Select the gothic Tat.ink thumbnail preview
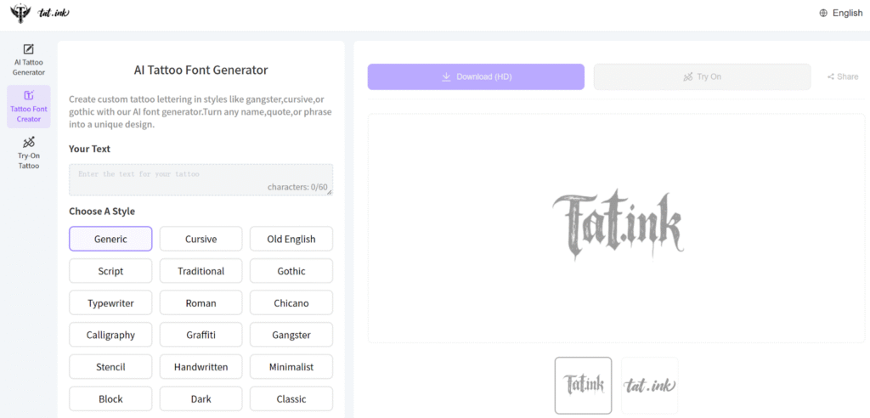The image size is (870, 418). [583, 385]
